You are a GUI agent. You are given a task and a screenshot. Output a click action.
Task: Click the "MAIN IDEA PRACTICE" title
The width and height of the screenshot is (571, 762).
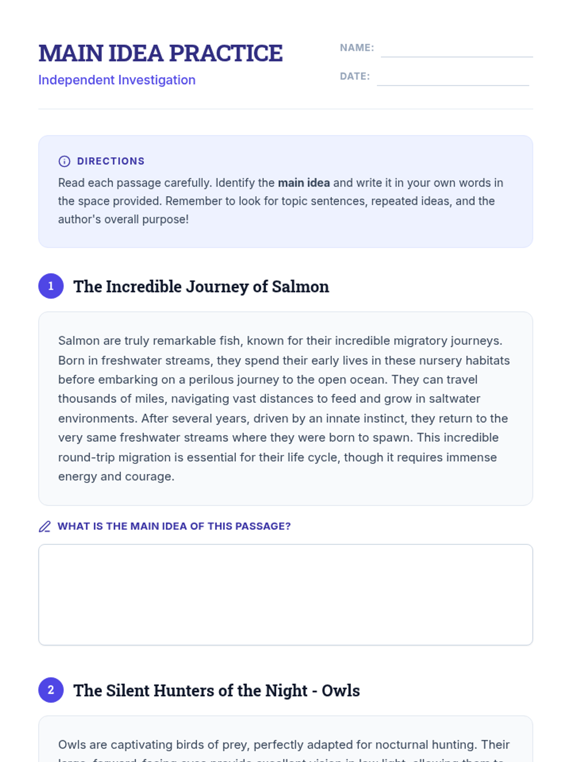(x=160, y=53)
